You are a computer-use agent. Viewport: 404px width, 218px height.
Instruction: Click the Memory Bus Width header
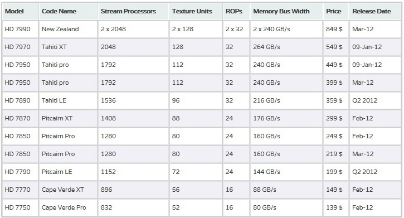pos(286,11)
